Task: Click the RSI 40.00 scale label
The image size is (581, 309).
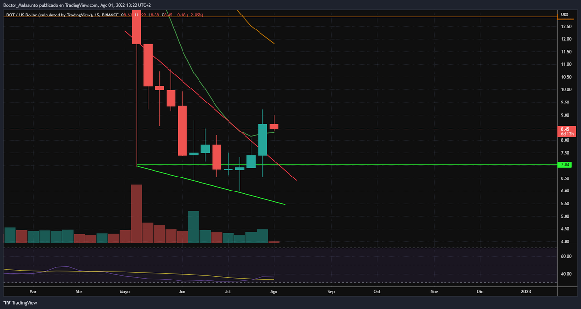Action: tap(566, 274)
